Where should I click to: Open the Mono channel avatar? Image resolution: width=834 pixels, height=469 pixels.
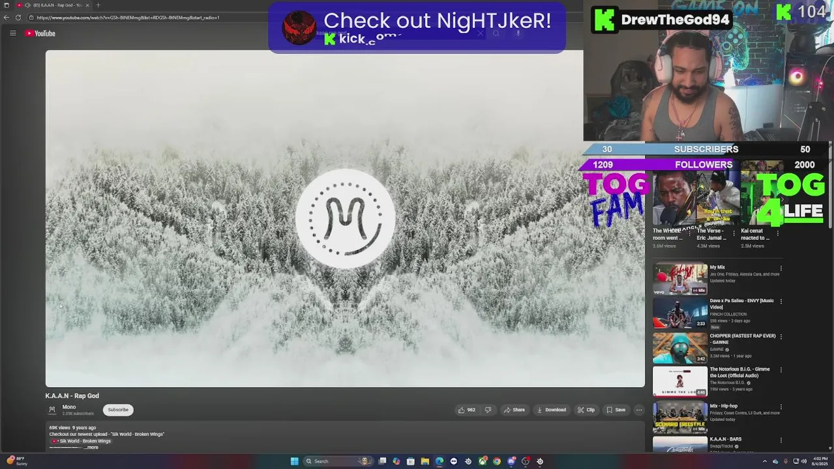click(52, 410)
